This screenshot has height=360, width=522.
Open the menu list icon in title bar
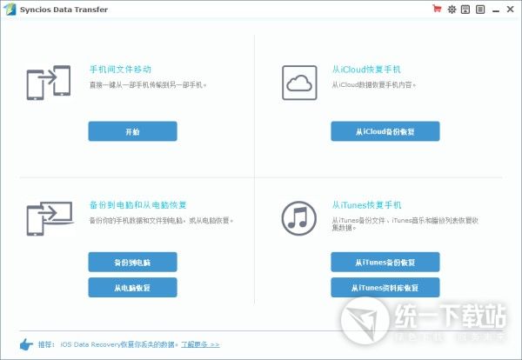[480, 10]
